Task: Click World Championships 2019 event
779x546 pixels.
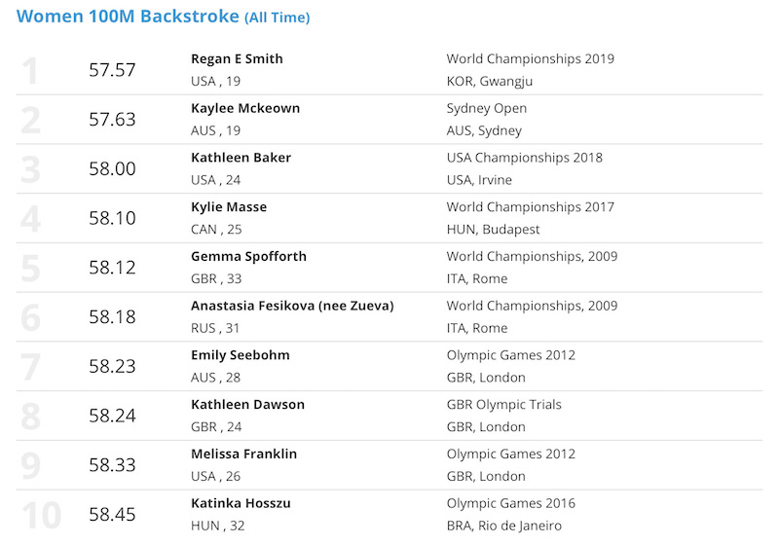Action: [x=531, y=58]
